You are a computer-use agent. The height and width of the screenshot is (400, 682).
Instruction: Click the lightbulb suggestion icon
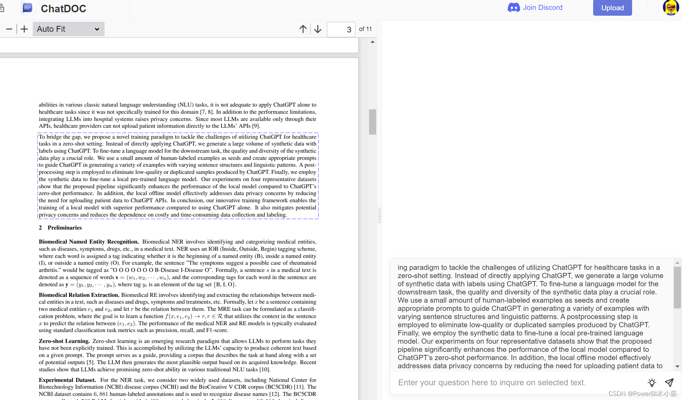(652, 383)
